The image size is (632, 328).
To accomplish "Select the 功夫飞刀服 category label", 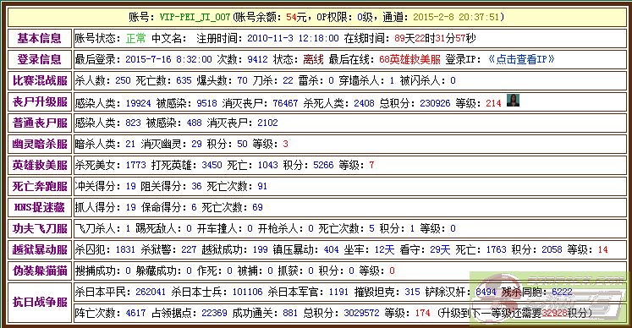I will click(x=40, y=228).
